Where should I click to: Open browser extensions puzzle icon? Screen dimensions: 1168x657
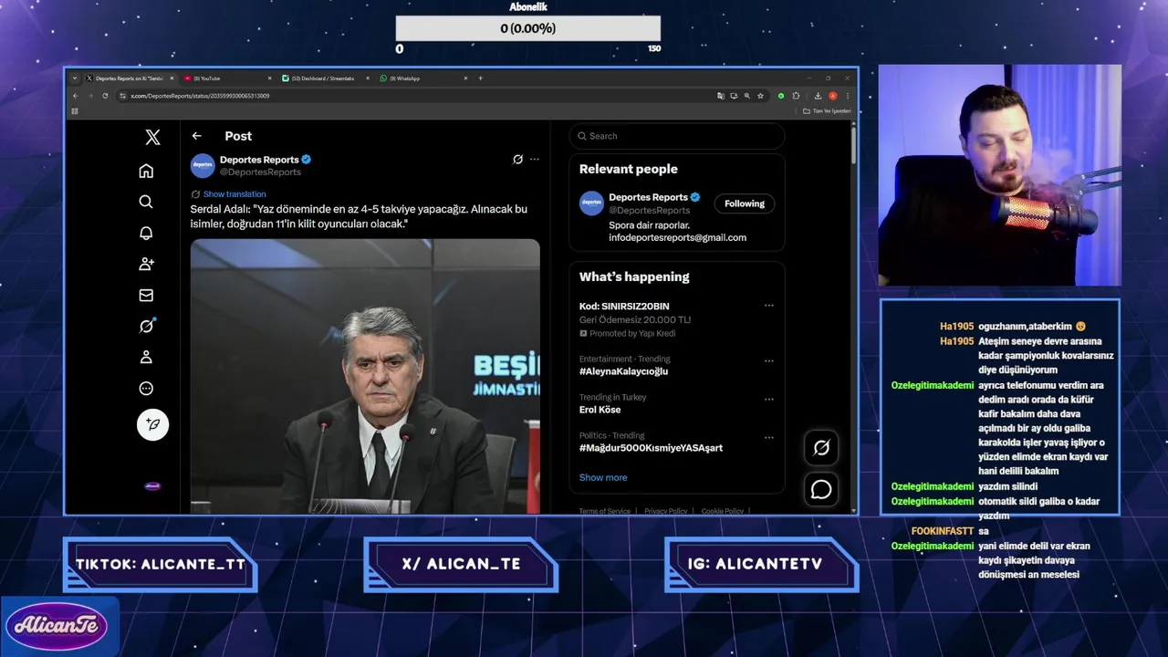click(x=796, y=96)
